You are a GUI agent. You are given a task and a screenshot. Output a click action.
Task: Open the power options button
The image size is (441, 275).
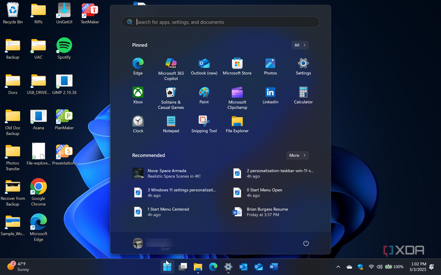tap(306, 243)
